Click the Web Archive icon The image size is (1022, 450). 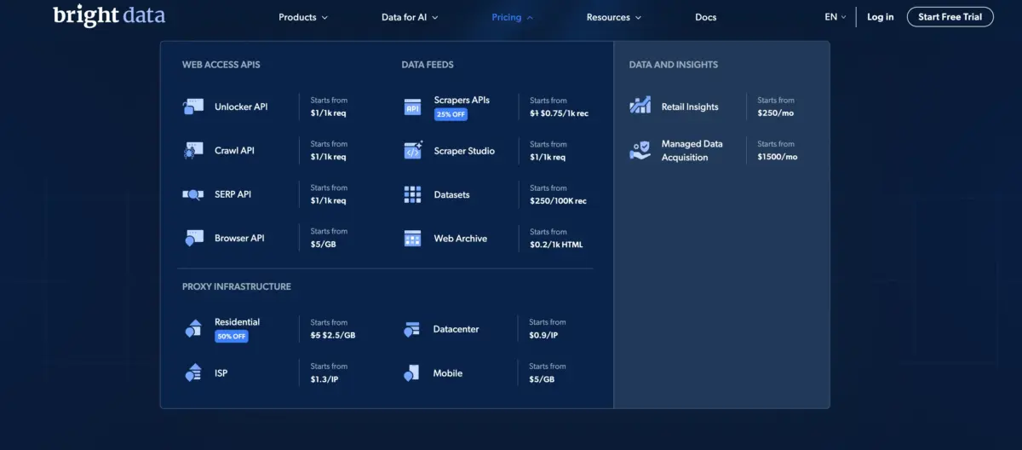pyautogui.click(x=412, y=239)
